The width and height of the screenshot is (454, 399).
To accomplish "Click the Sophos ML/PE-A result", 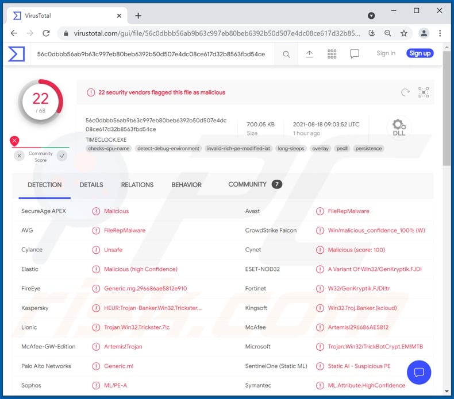I will click(x=116, y=385).
